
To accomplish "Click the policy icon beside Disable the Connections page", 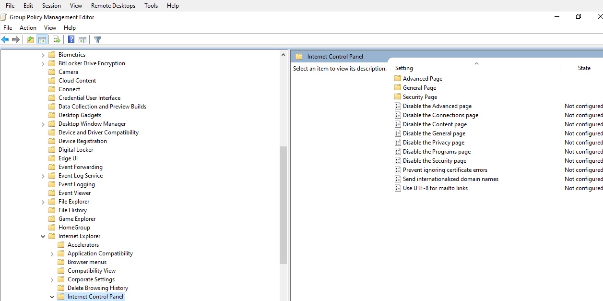I will tap(398, 115).
